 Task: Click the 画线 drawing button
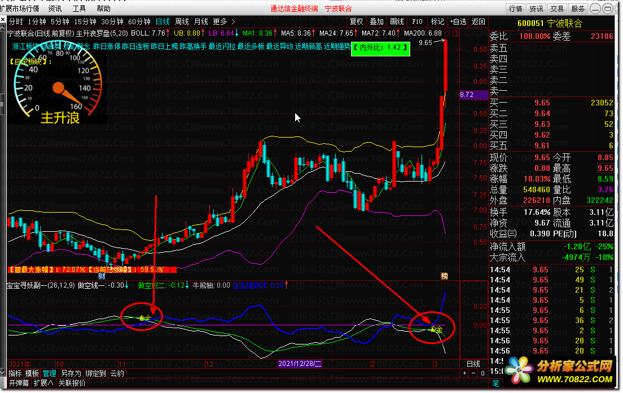(397, 21)
